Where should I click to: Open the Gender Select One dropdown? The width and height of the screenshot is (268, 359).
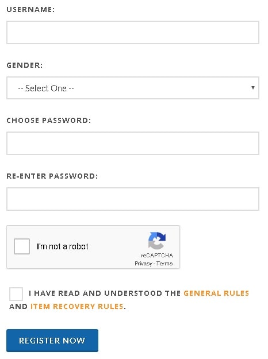coord(133,88)
